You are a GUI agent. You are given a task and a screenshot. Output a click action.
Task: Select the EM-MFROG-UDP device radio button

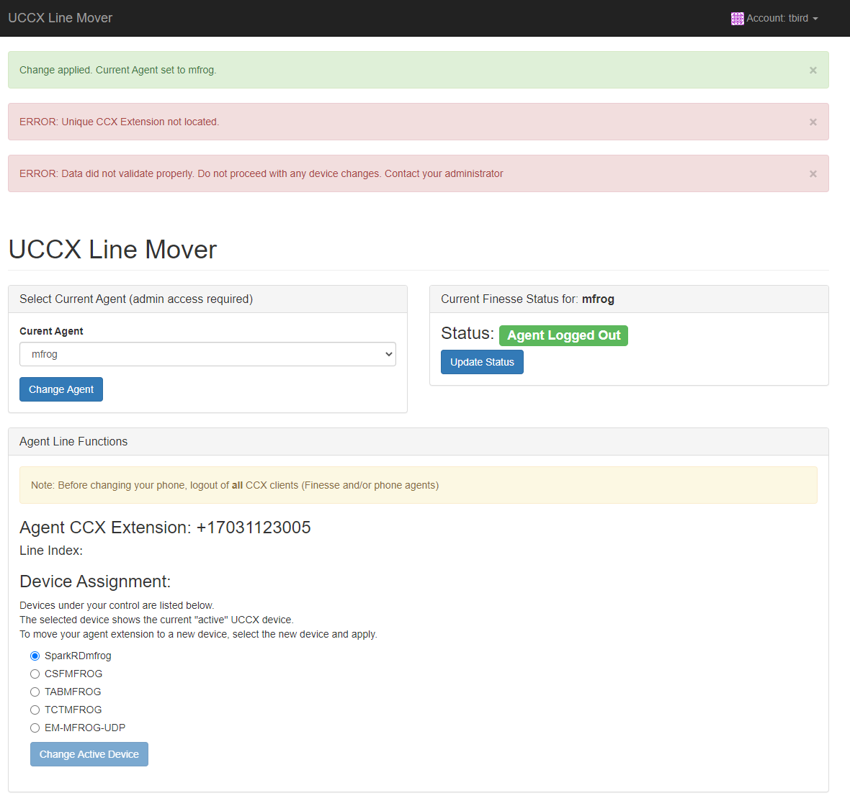click(x=35, y=728)
